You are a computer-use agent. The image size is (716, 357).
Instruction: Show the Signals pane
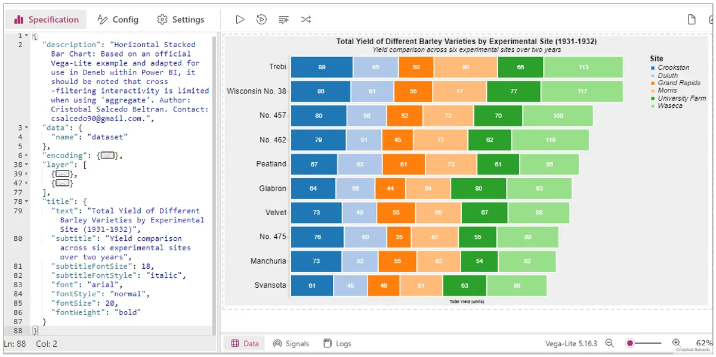tap(291, 343)
